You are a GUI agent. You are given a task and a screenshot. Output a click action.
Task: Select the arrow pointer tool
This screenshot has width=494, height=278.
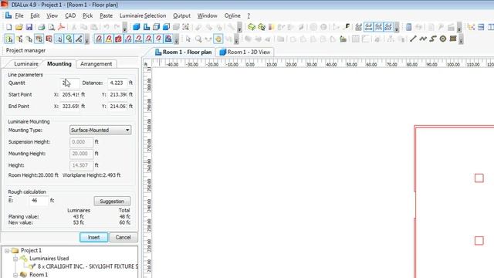click(x=188, y=39)
